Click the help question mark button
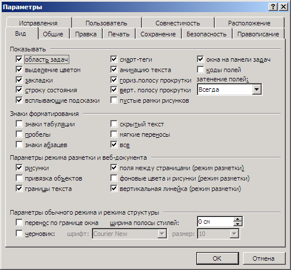This screenshot has width=291, height=270. (x=273, y=7)
